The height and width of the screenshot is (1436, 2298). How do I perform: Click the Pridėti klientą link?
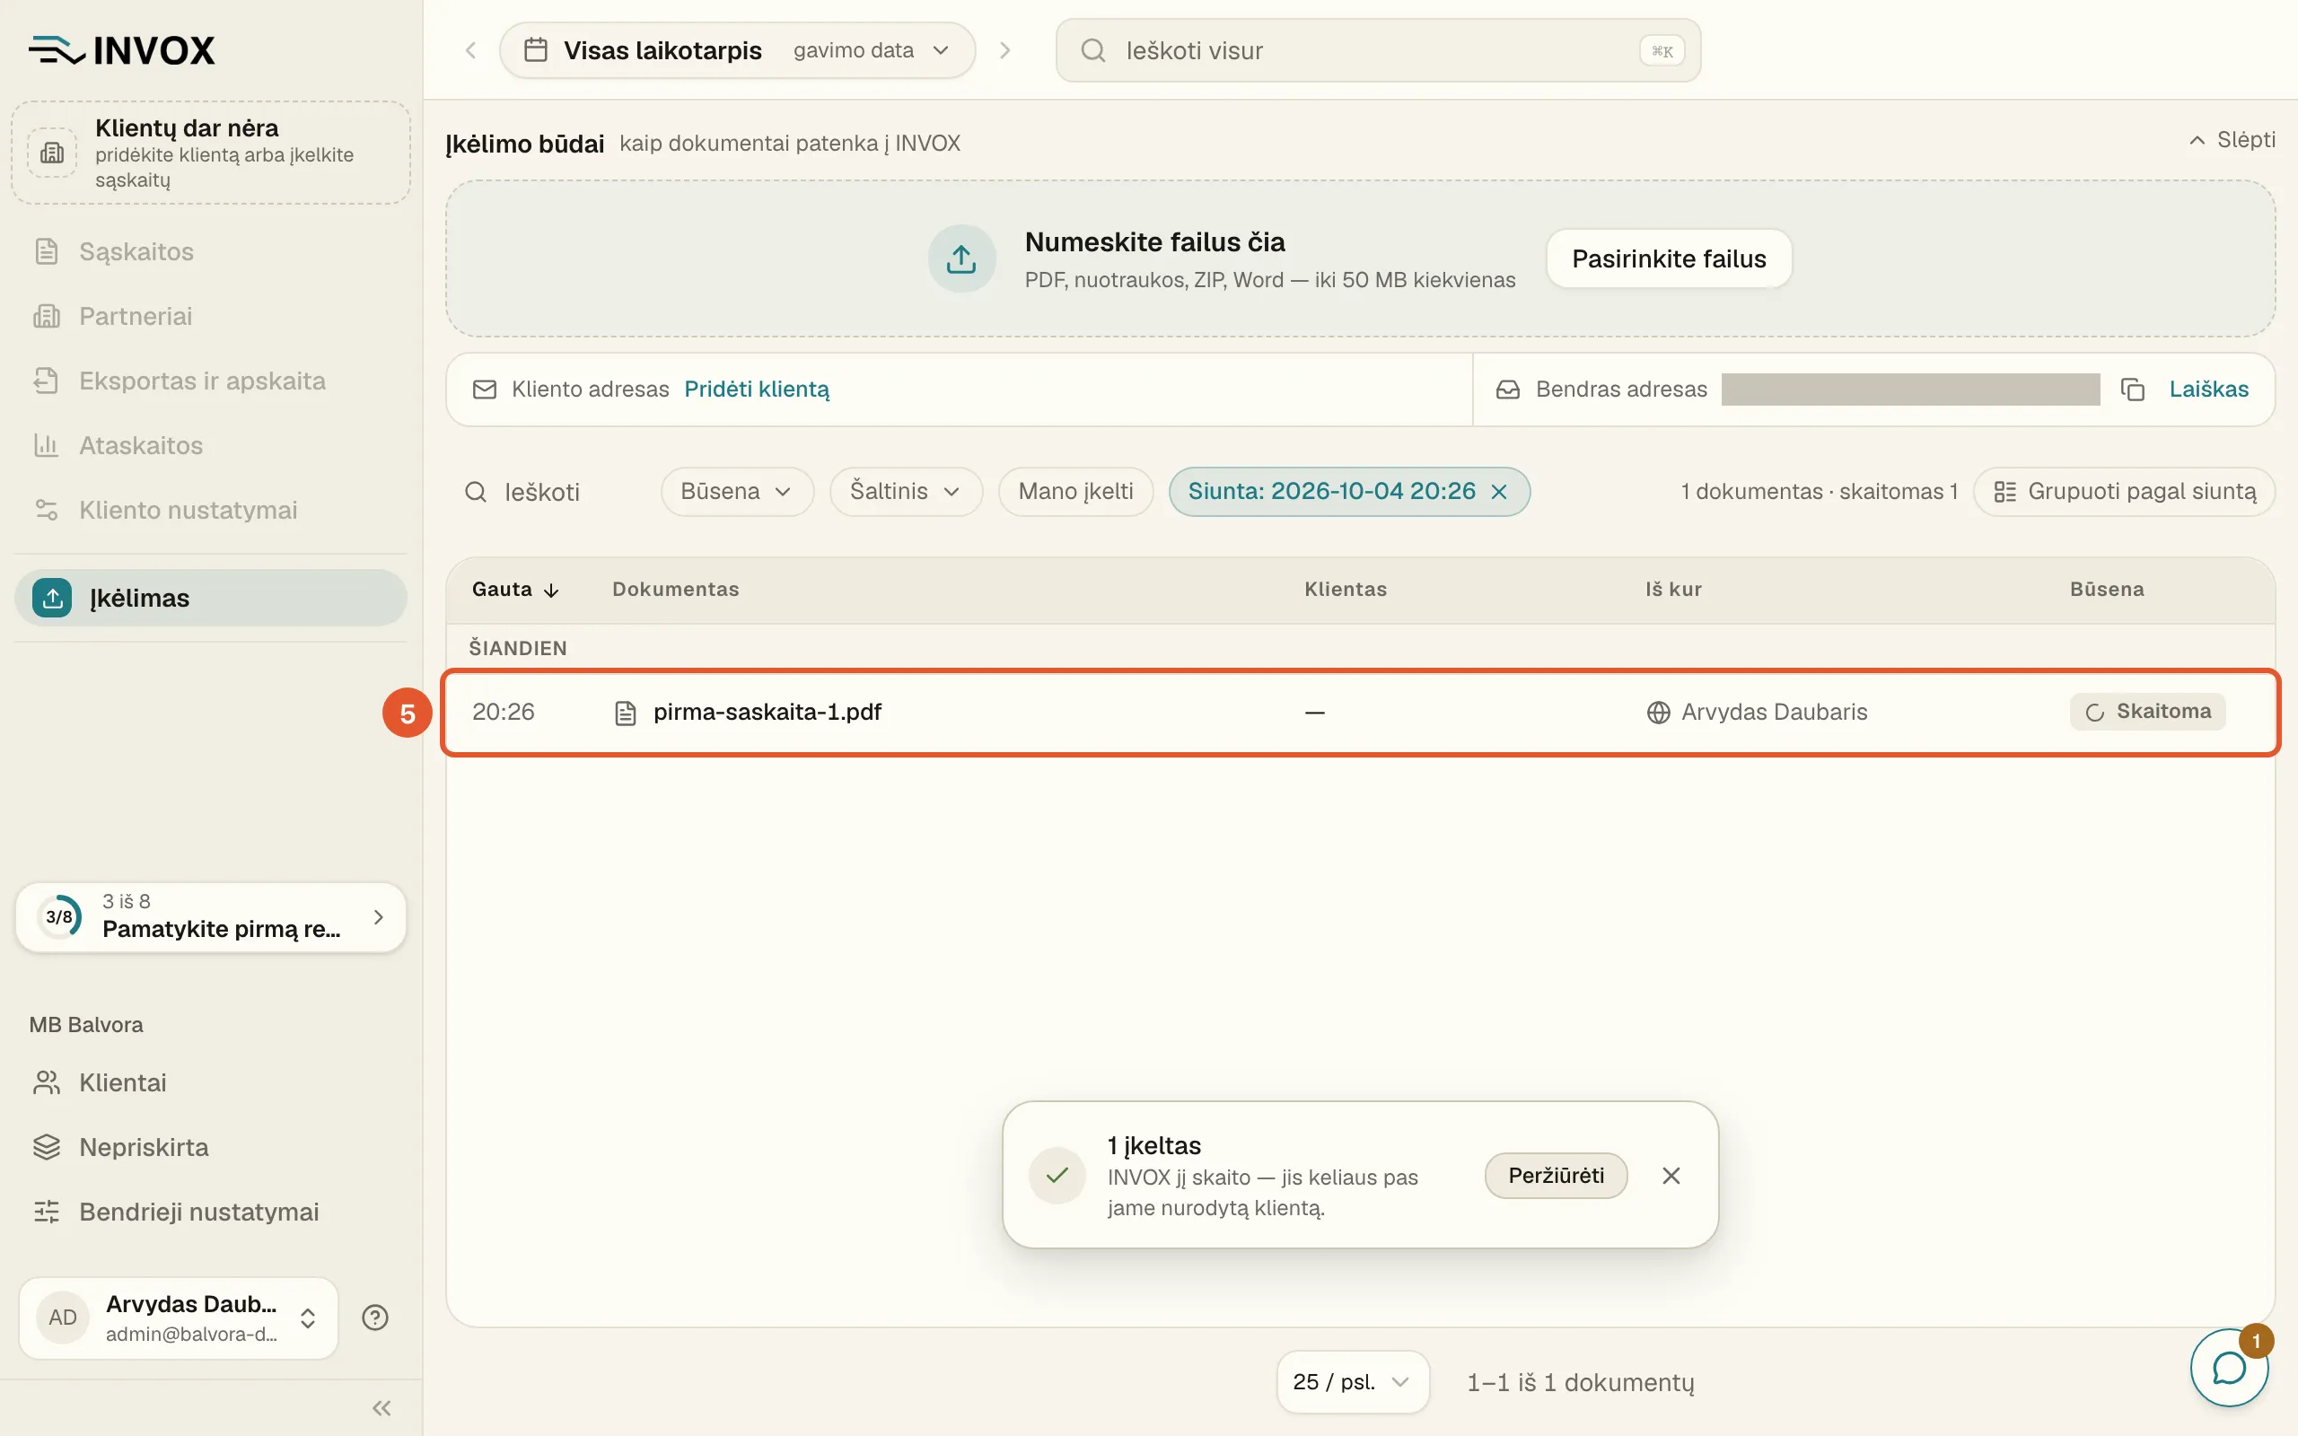[x=756, y=390]
